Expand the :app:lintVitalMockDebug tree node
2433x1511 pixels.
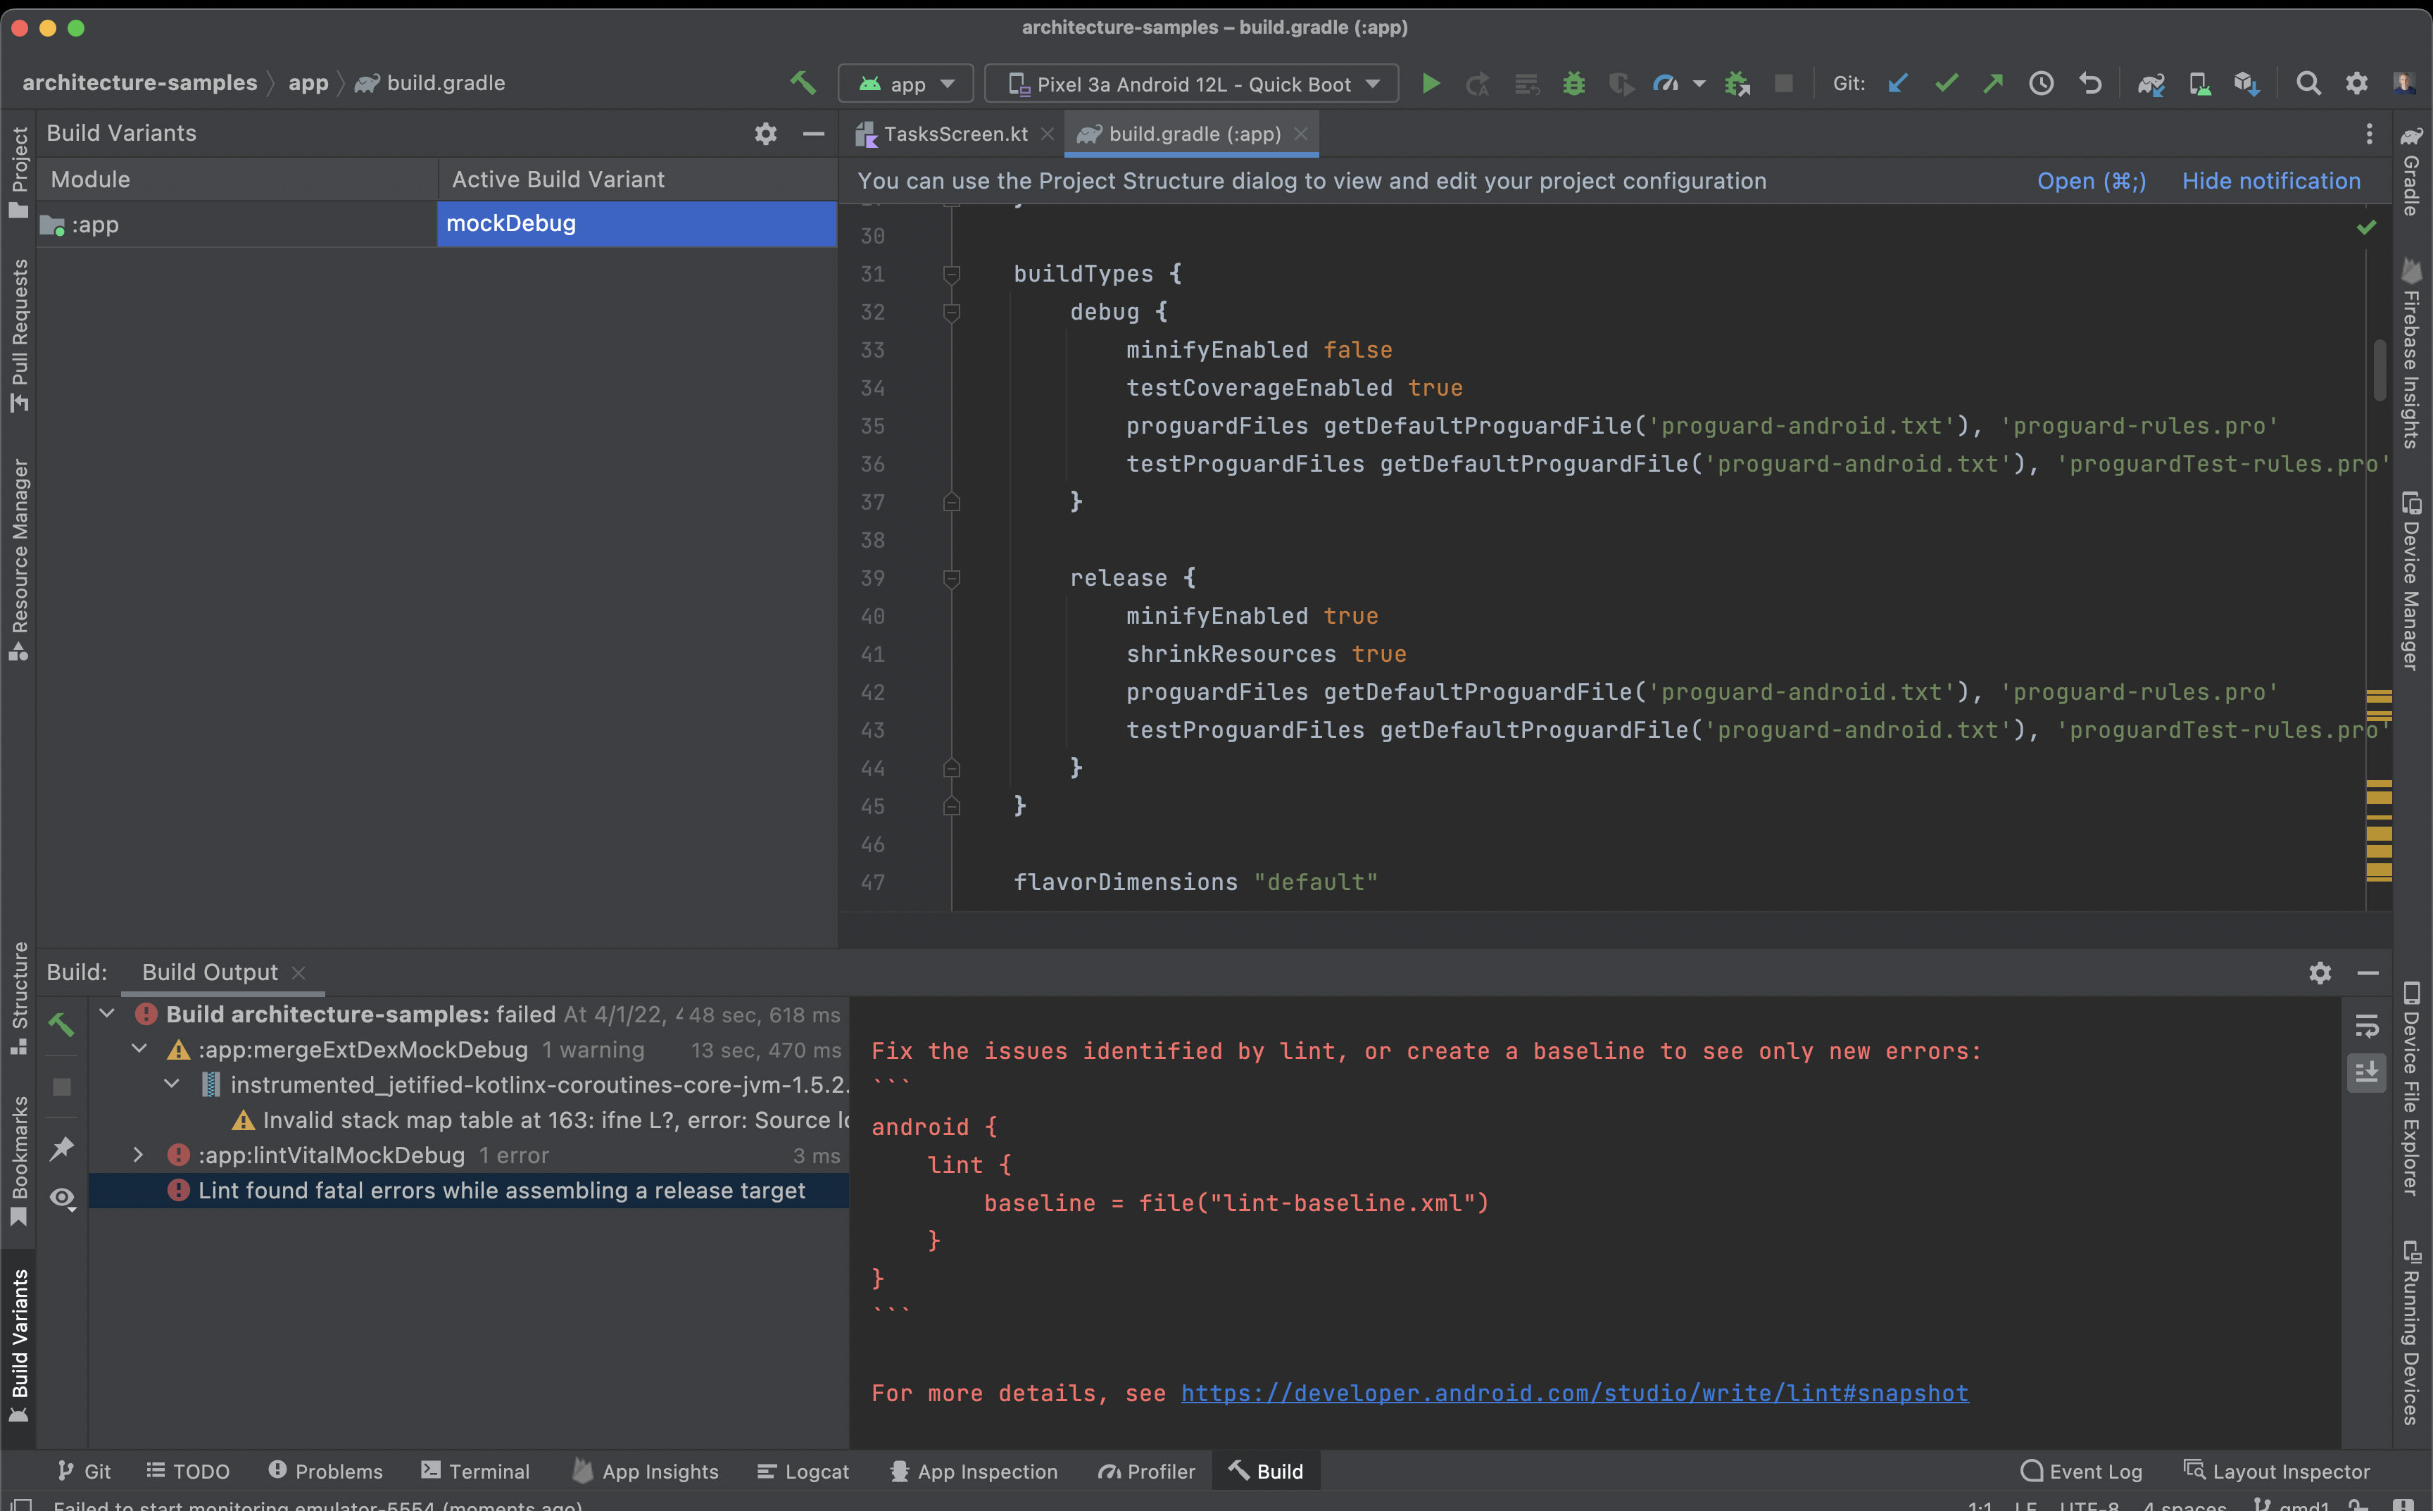pyautogui.click(x=139, y=1155)
